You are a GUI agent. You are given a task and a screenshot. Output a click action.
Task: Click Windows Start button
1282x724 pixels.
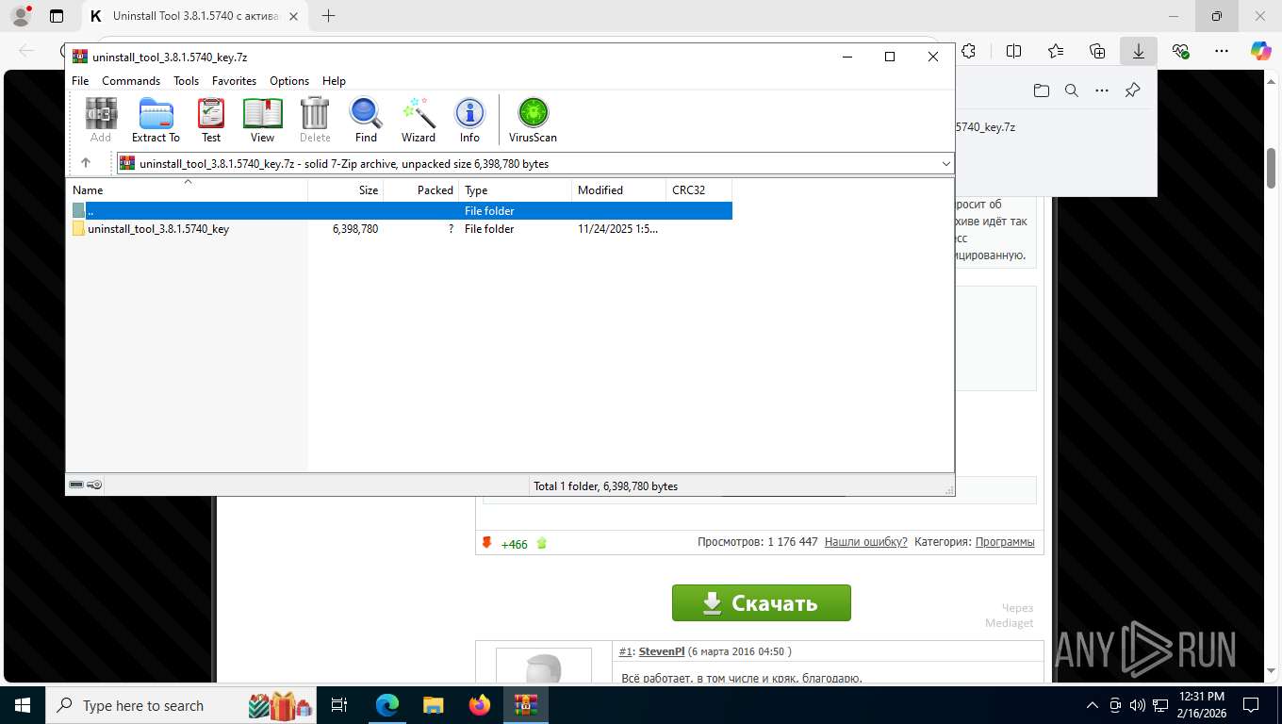23,705
